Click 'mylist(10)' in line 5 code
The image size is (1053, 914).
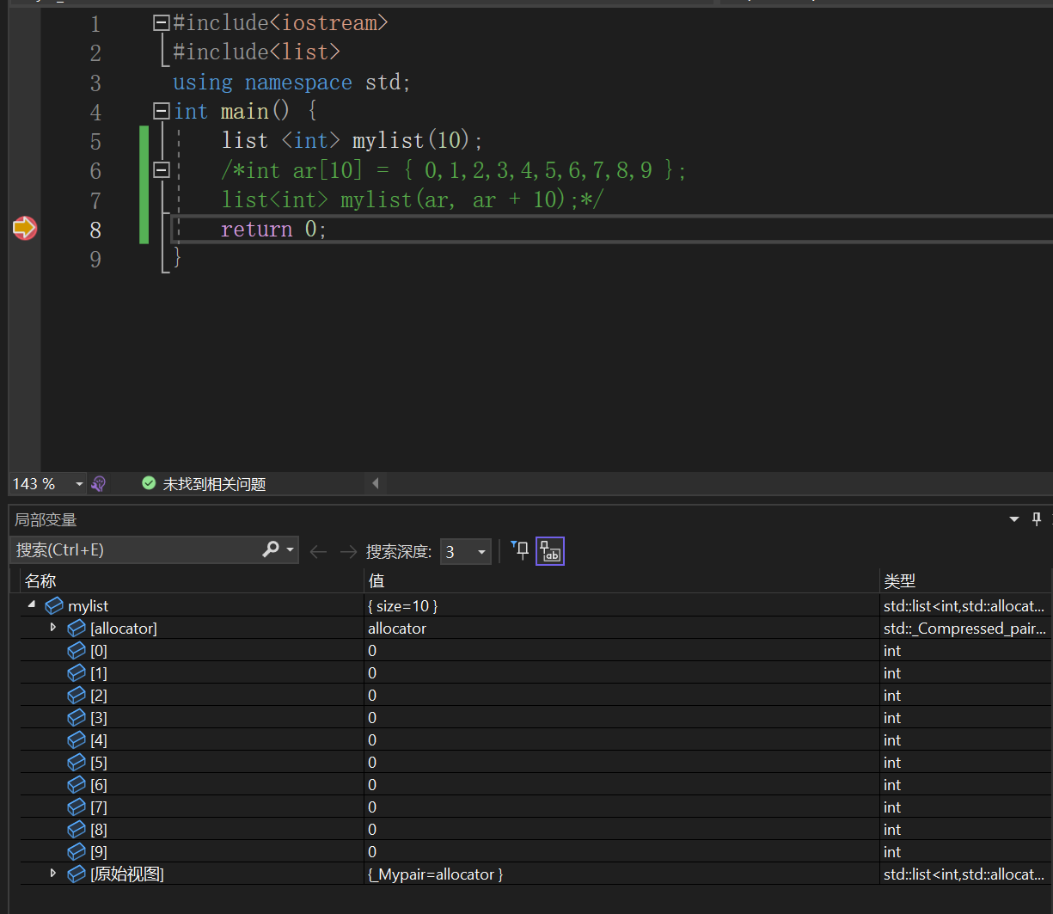coord(413,141)
